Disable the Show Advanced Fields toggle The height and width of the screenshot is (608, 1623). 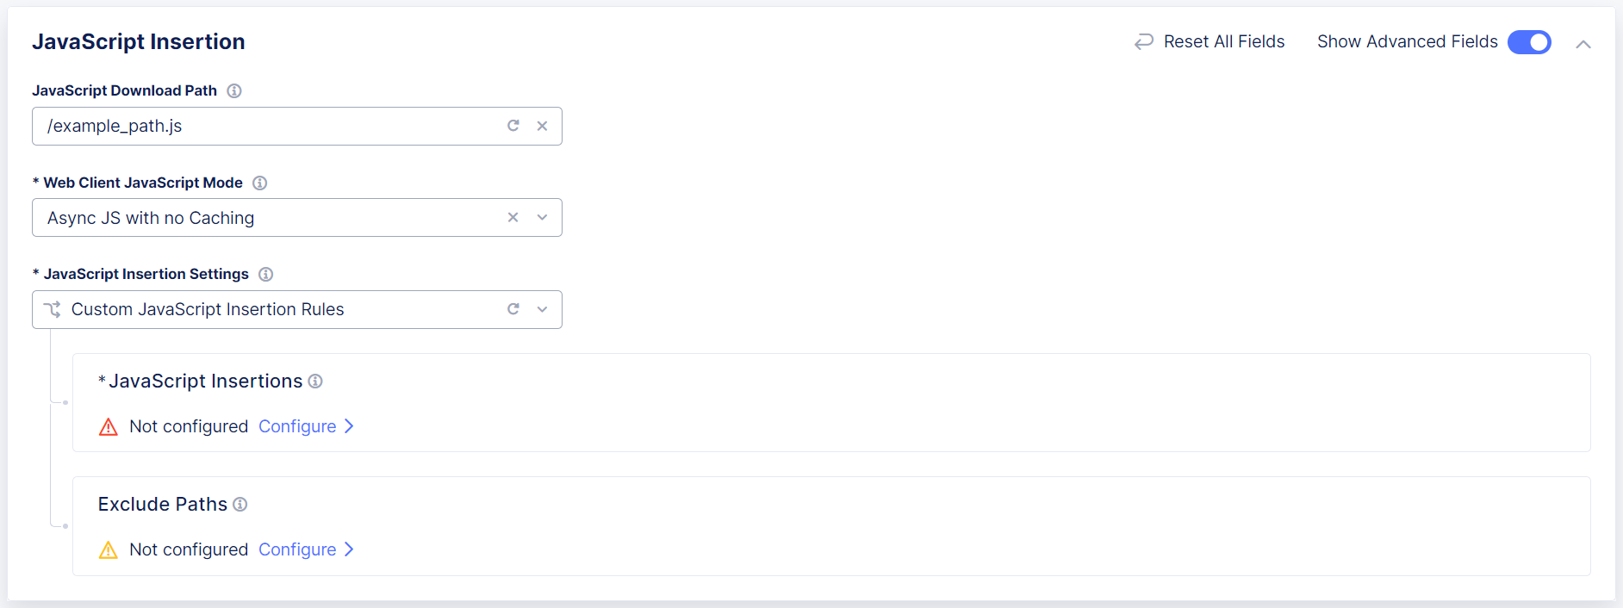pyautogui.click(x=1529, y=41)
